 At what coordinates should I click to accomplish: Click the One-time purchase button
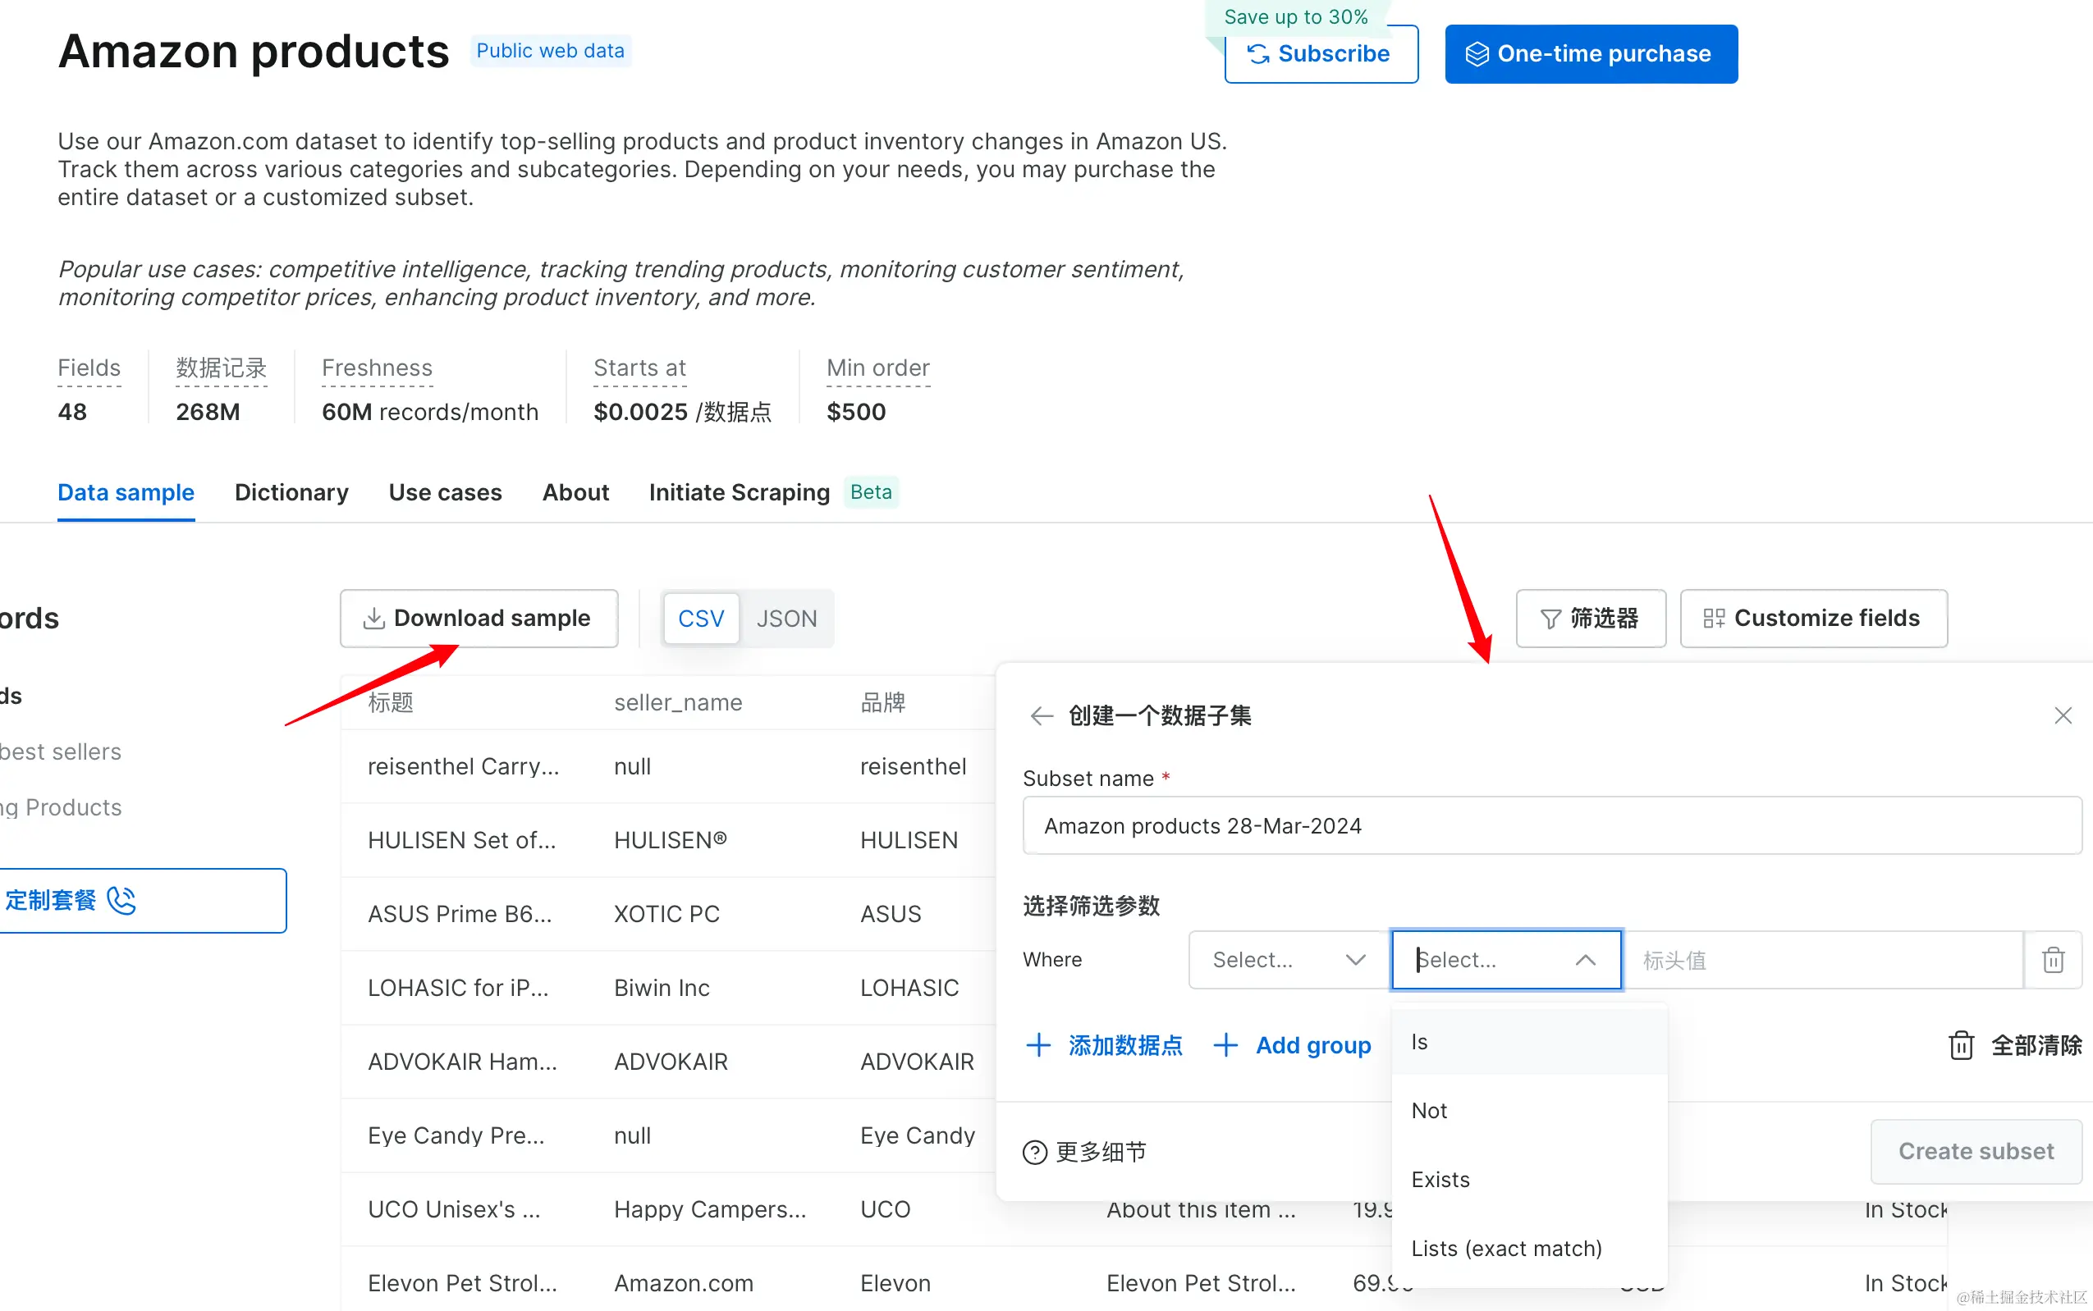pyautogui.click(x=1590, y=54)
